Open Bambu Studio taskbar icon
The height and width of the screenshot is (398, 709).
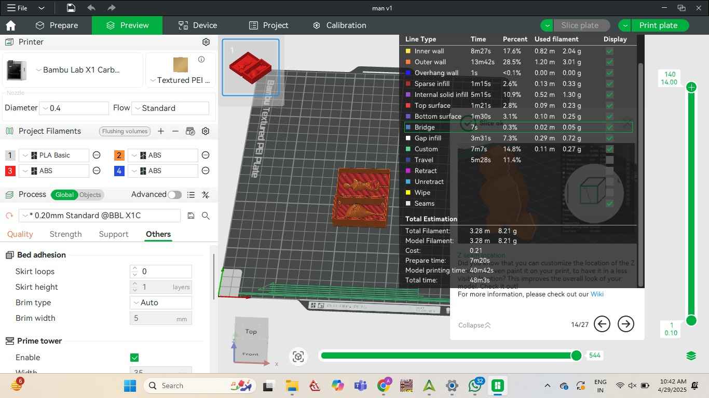(x=497, y=386)
